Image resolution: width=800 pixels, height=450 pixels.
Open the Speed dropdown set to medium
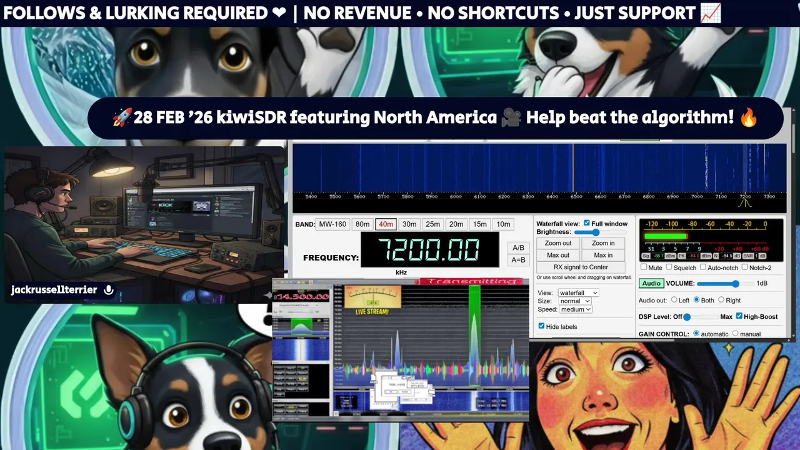pos(576,309)
